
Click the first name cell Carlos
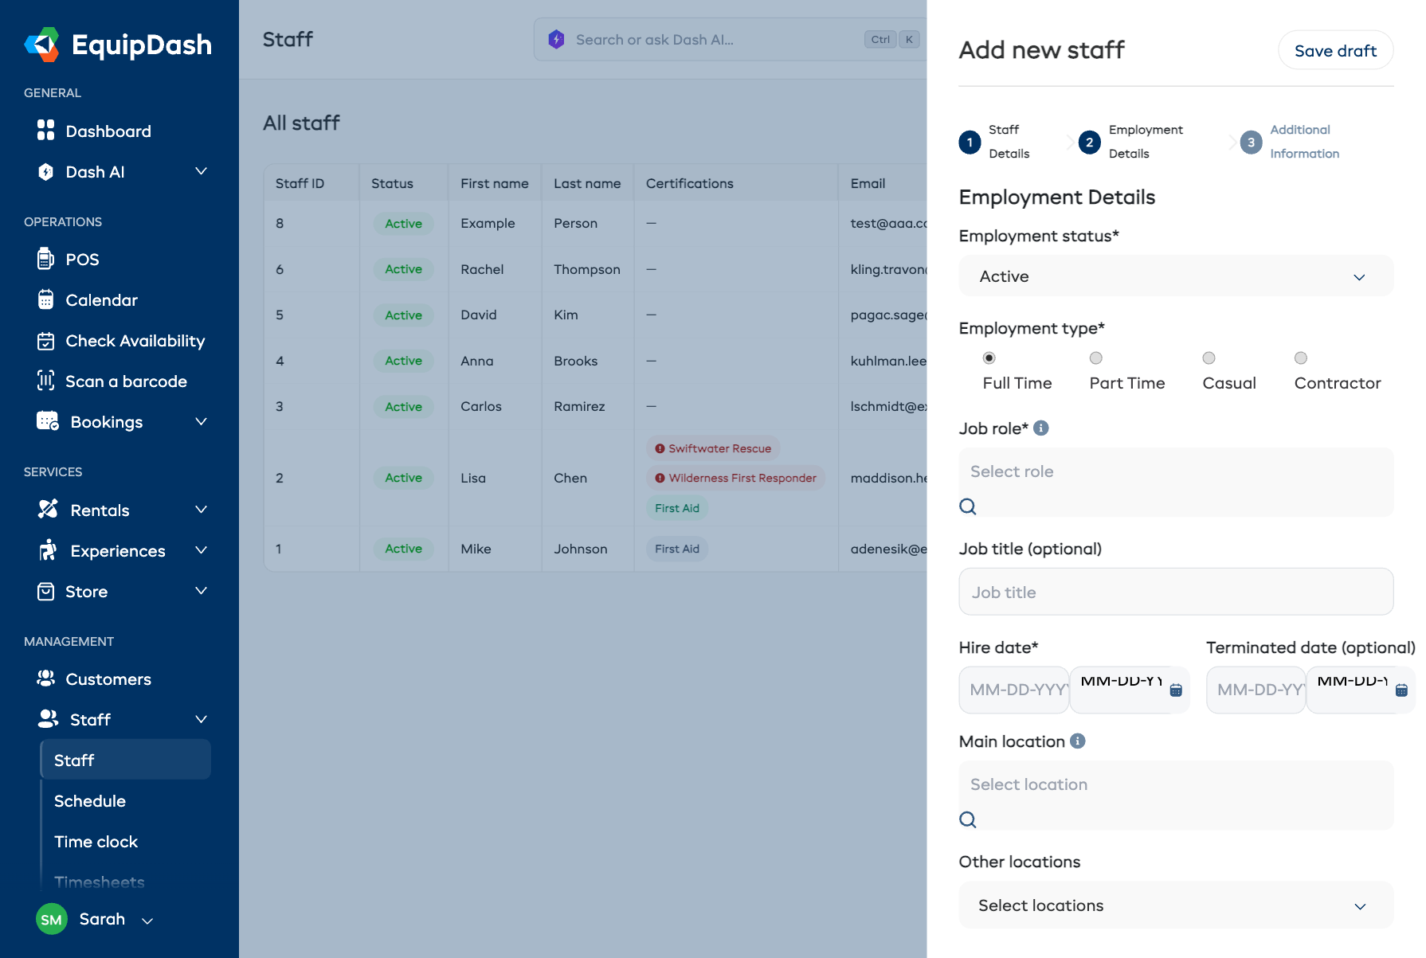pyautogui.click(x=481, y=406)
